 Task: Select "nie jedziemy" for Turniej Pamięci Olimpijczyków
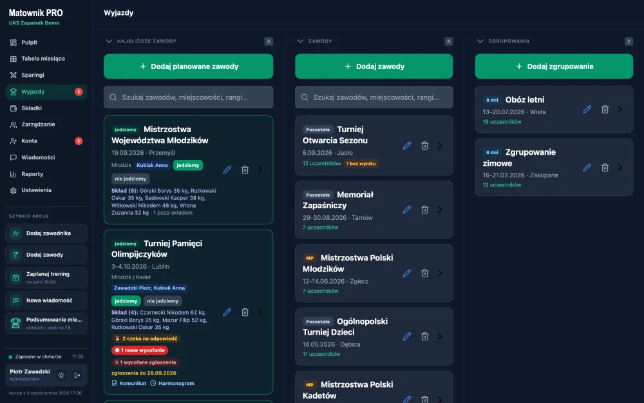(163, 301)
